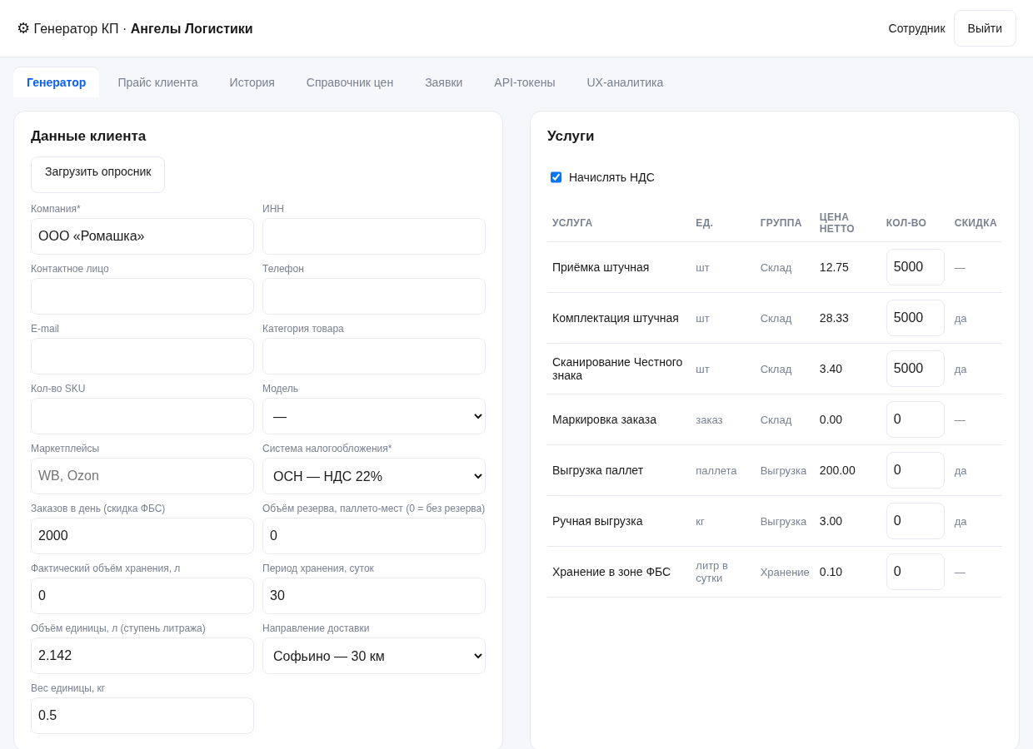Open the API-токены tab
1033x749 pixels.
point(525,82)
